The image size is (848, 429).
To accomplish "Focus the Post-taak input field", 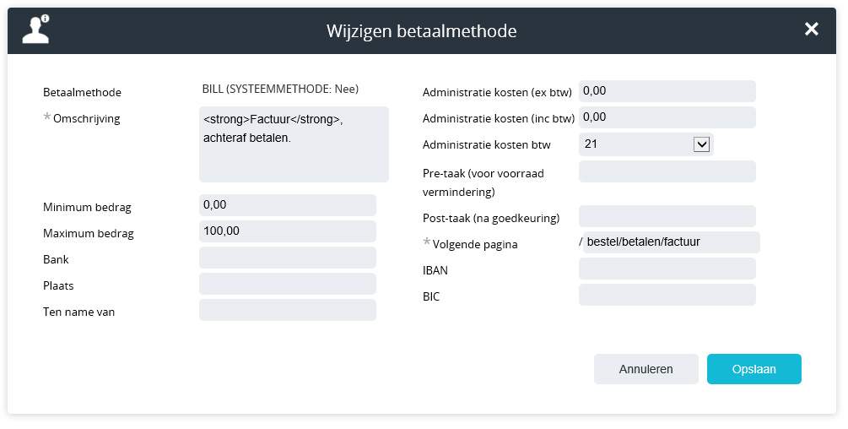I will 667,216.
